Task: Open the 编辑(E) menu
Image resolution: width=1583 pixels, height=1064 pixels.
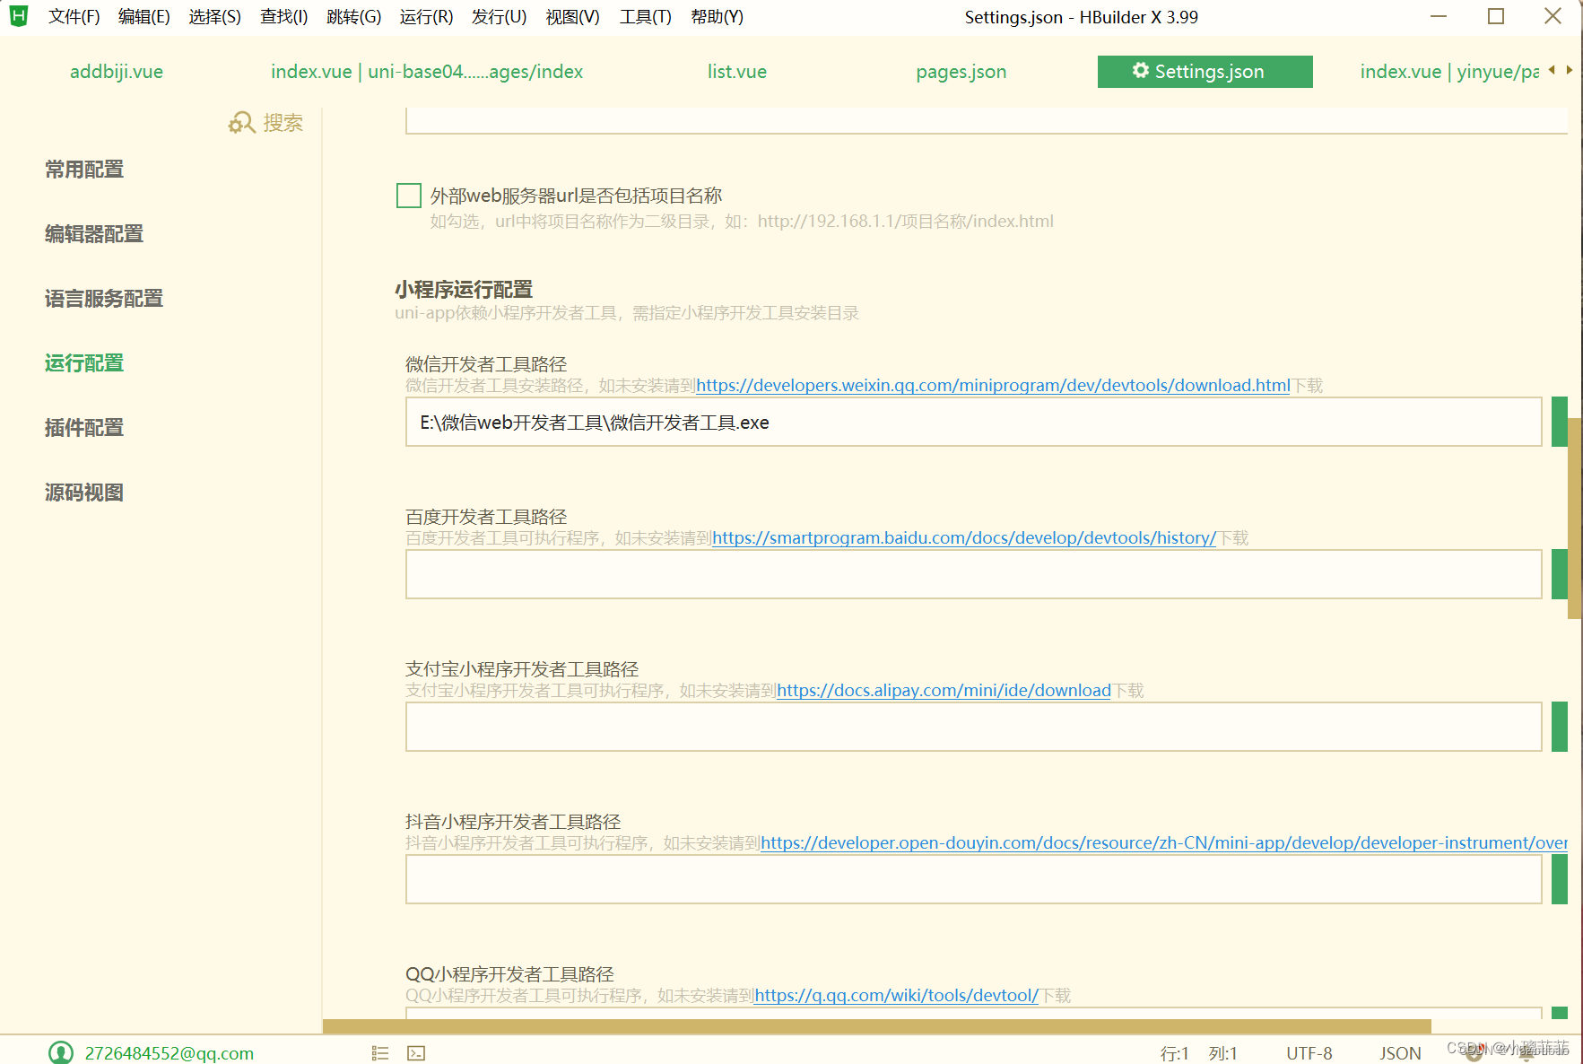Action: (x=144, y=17)
